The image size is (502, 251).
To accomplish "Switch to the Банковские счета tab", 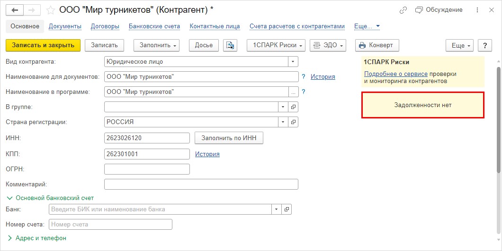I will pos(154,26).
